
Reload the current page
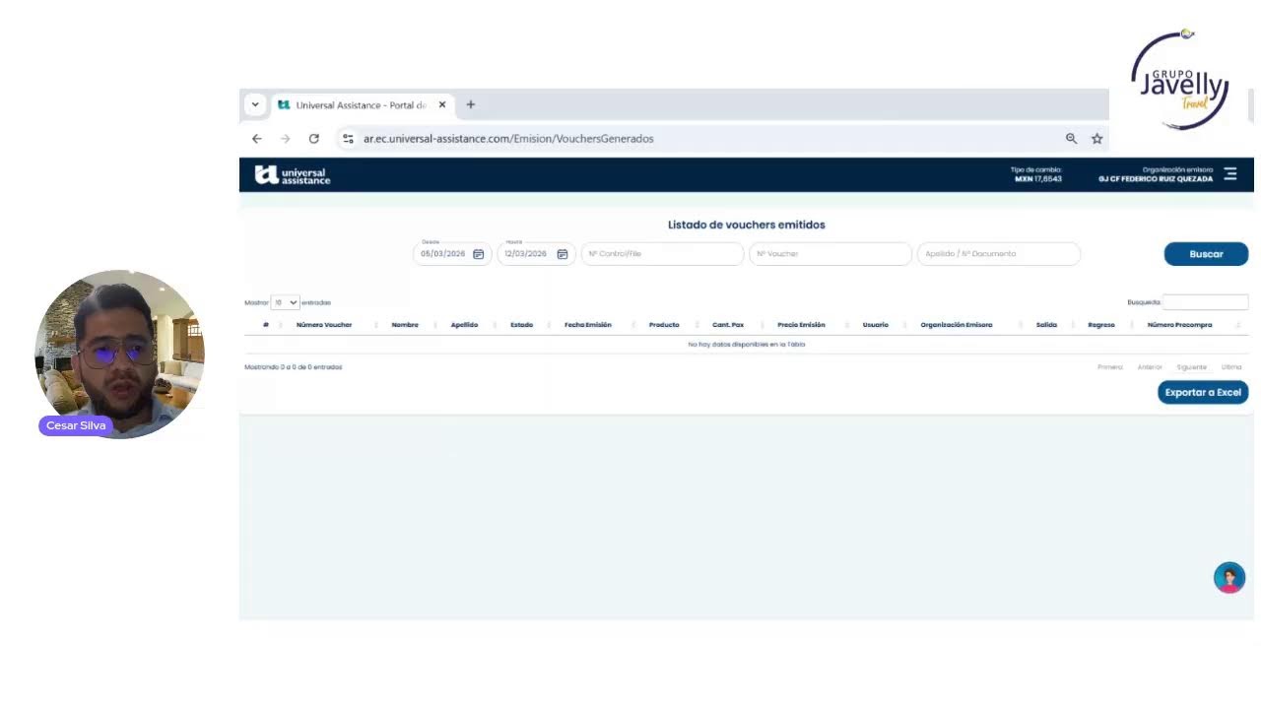pos(314,139)
